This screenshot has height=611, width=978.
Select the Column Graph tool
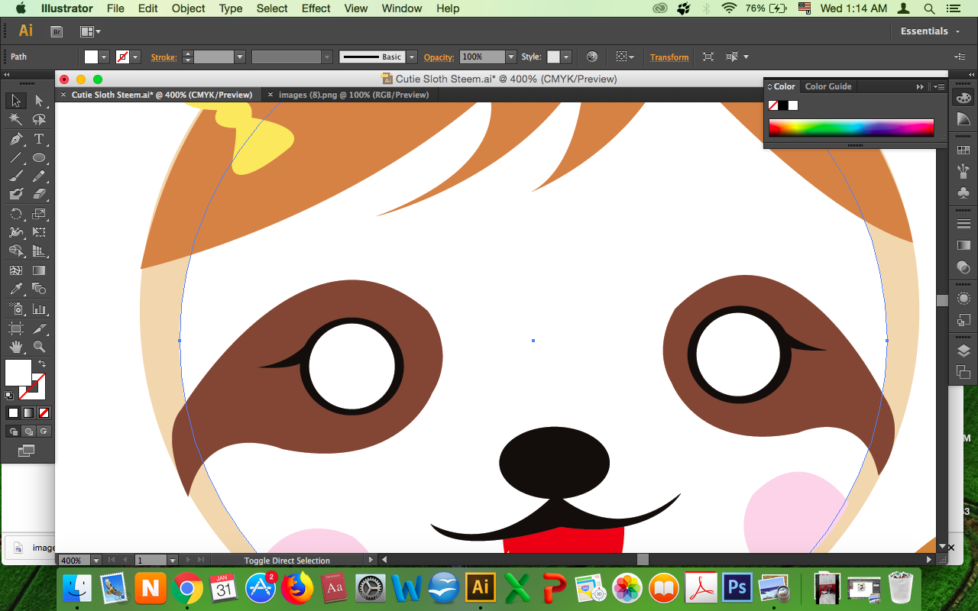[x=39, y=309]
